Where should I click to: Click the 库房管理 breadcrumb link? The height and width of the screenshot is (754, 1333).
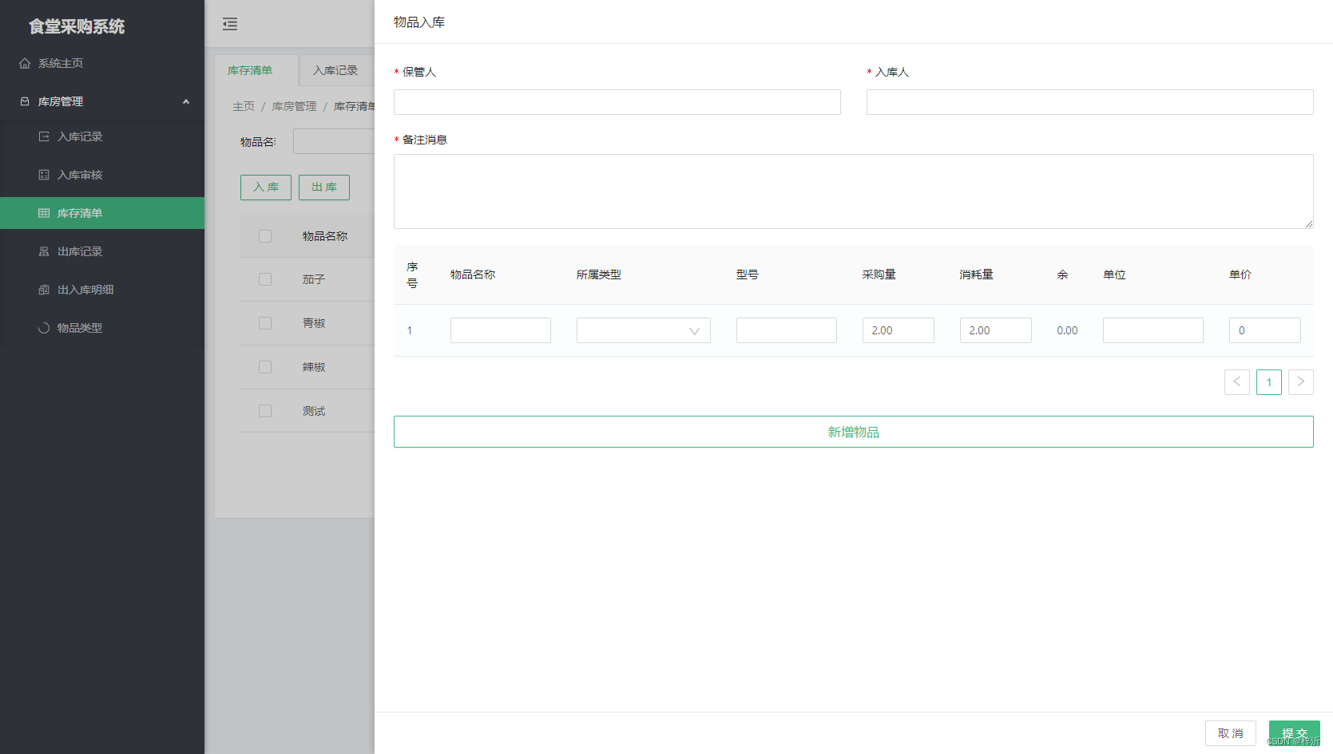(294, 106)
